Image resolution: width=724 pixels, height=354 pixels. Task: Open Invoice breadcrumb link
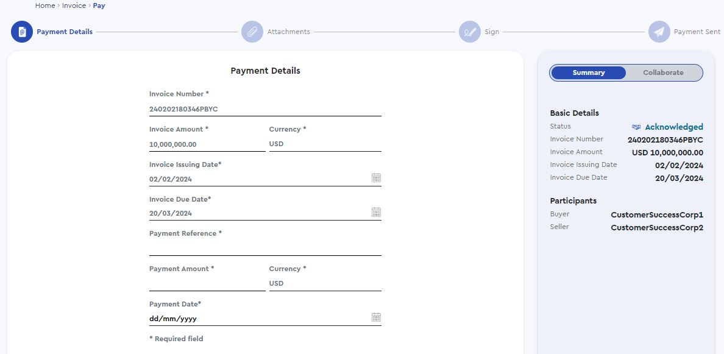click(74, 6)
